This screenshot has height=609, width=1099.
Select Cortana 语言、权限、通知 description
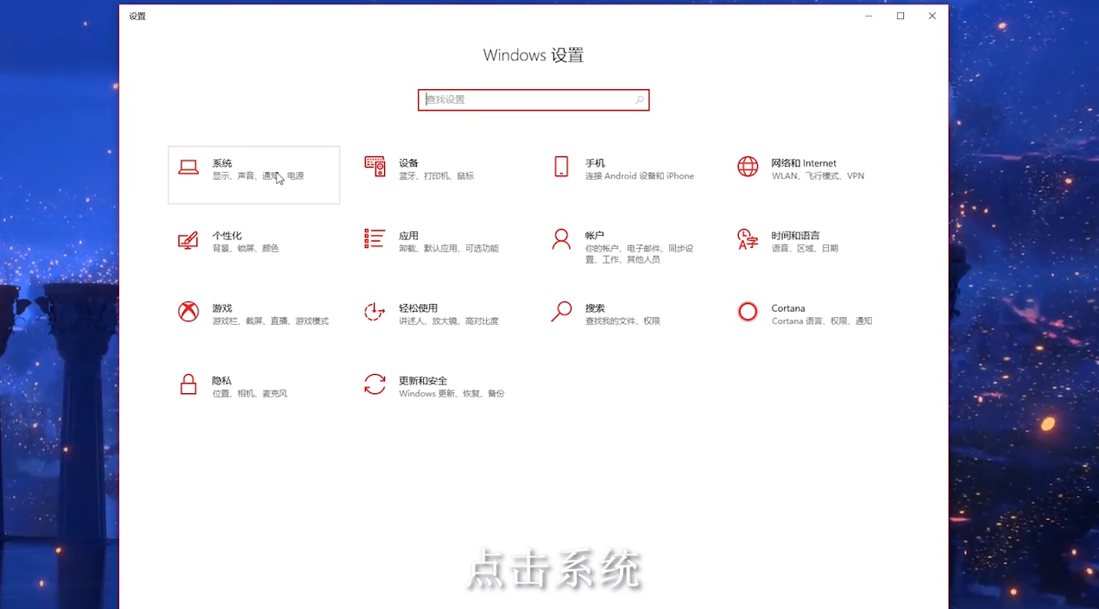pos(822,321)
